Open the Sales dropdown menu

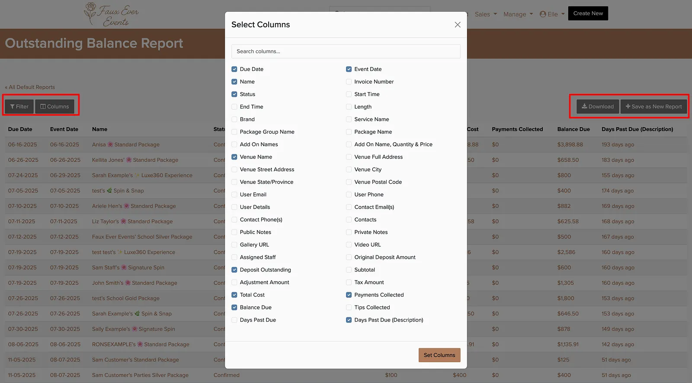coord(486,14)
